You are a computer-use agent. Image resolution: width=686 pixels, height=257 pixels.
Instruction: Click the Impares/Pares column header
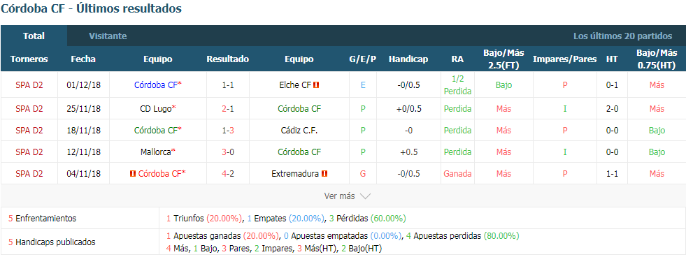pos(564,59)
